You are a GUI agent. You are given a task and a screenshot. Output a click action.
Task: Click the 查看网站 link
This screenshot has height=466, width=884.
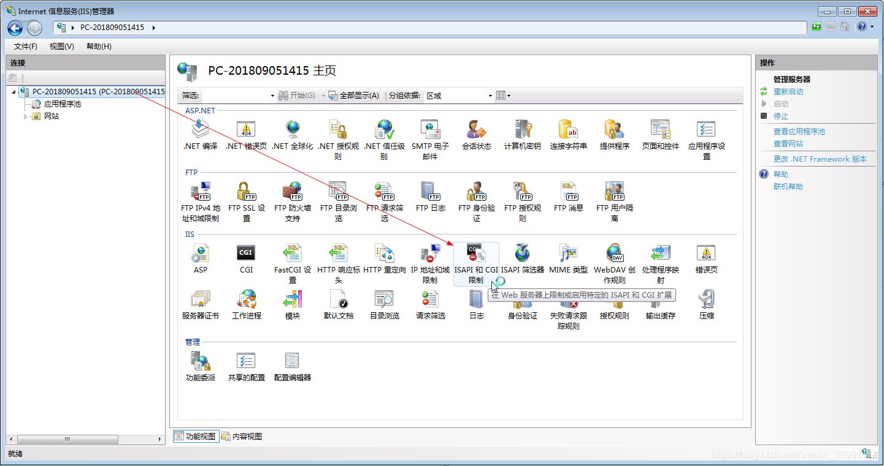click(x=788, y=144)
